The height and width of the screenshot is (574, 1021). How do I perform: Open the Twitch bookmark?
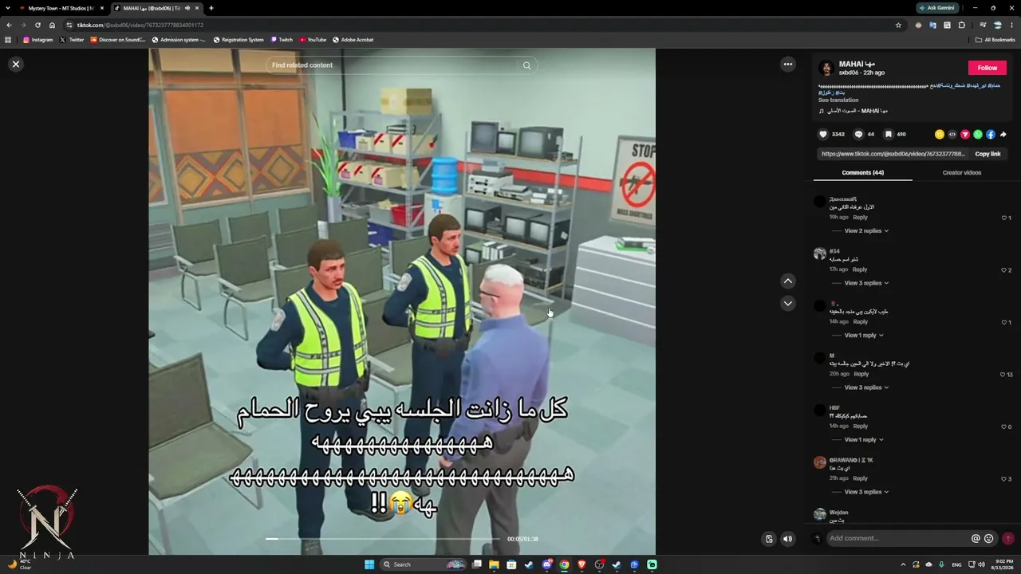(x=282, y=40)
